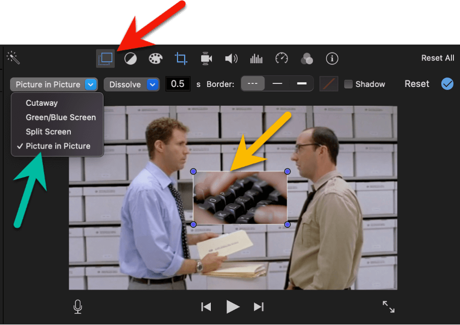Click the bottom-right resize handle of inset
This screenshot has height=325, width=460.
click(287, 224)
